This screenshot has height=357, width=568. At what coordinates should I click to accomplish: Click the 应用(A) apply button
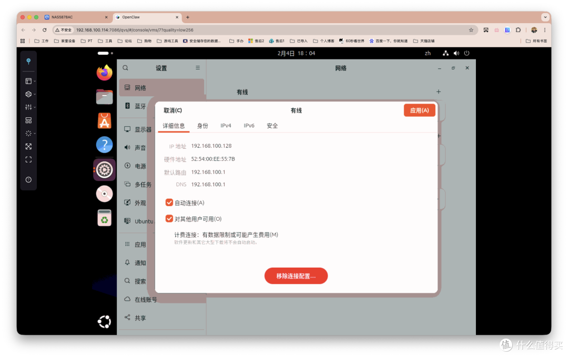[420, 110]
